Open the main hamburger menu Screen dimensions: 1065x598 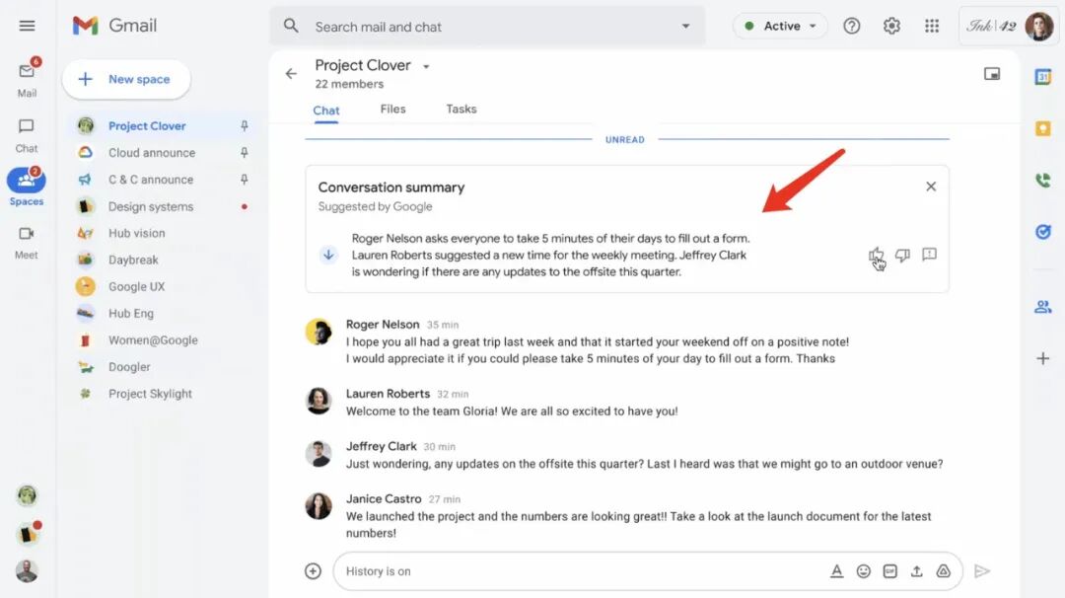tap(28, 26)
